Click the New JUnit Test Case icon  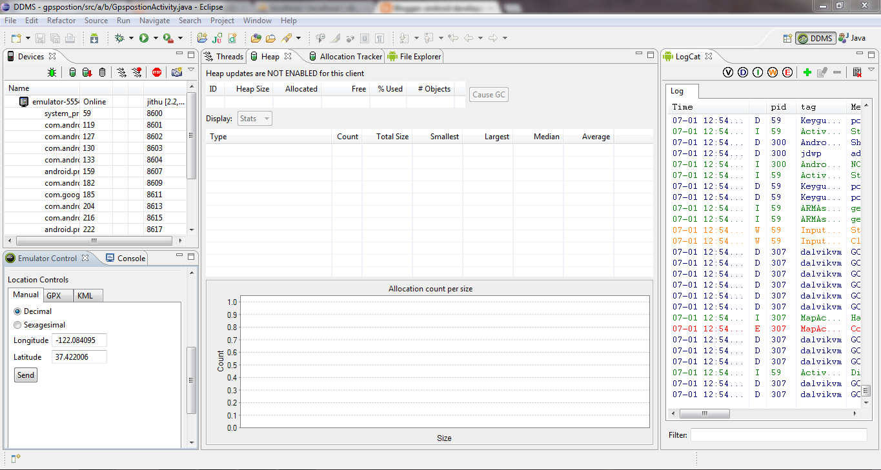point(218,38)
